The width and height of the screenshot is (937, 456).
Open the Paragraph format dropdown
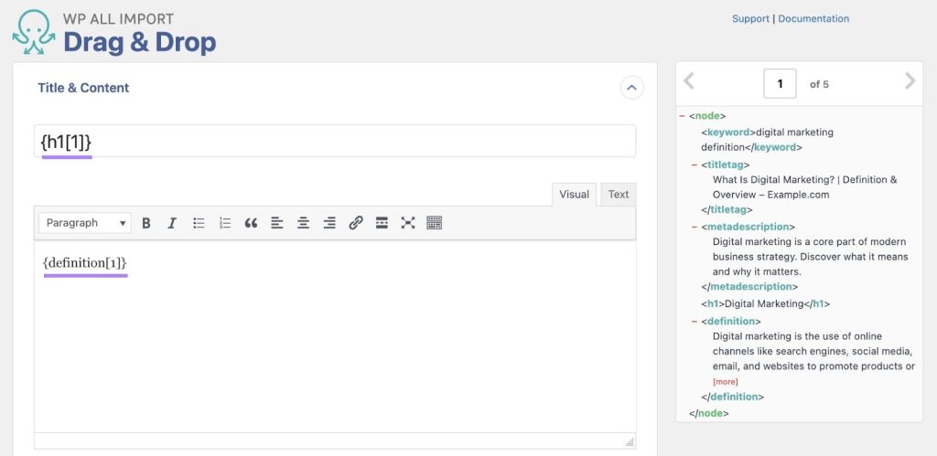85,223
